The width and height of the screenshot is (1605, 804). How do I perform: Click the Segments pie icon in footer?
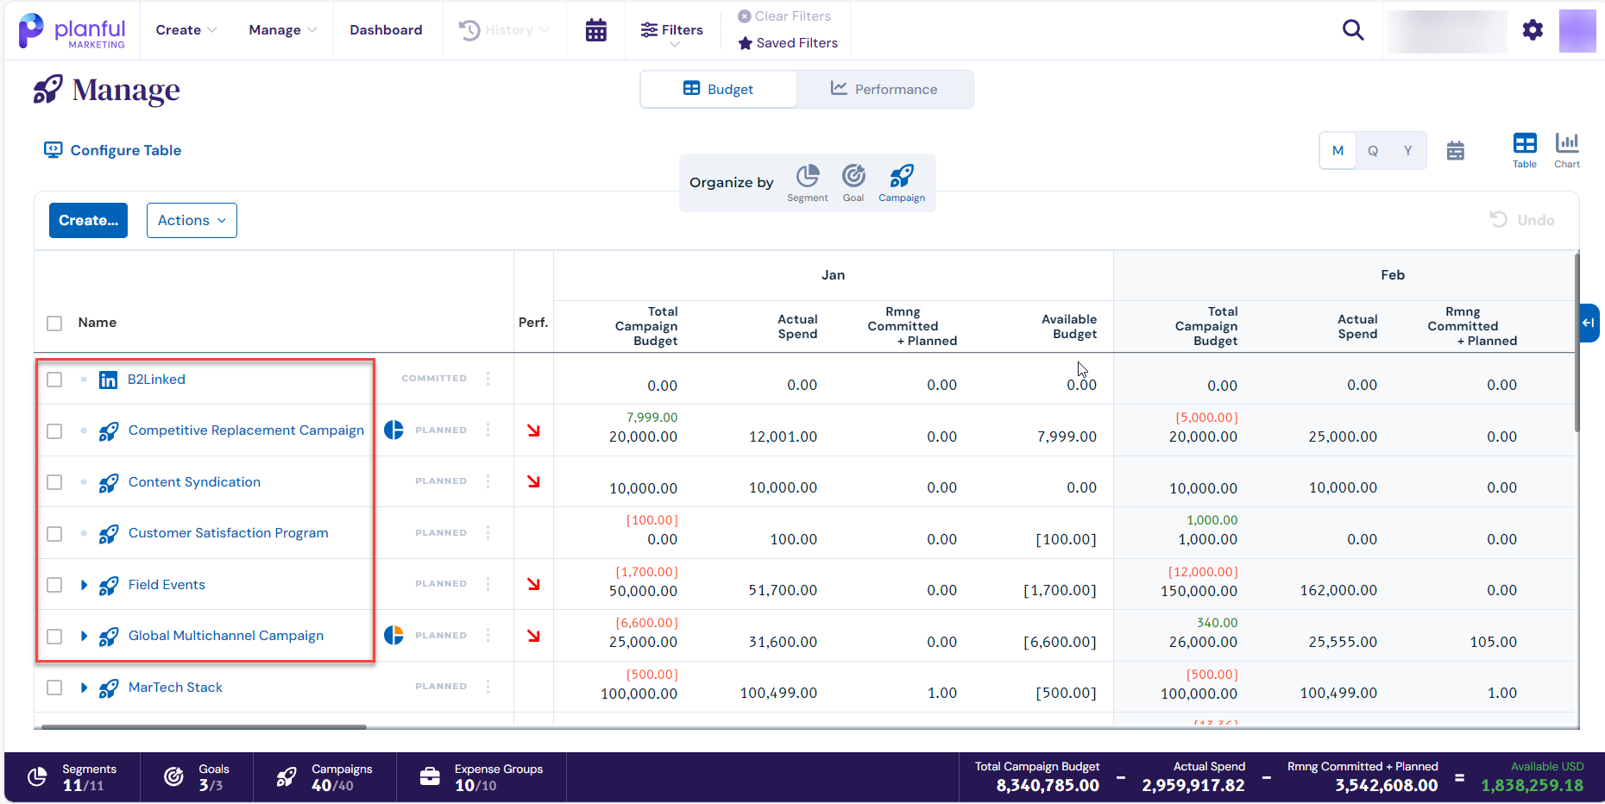pos(37,777)
